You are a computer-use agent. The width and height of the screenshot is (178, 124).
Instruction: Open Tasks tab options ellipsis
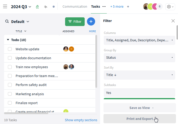point(104,7)
